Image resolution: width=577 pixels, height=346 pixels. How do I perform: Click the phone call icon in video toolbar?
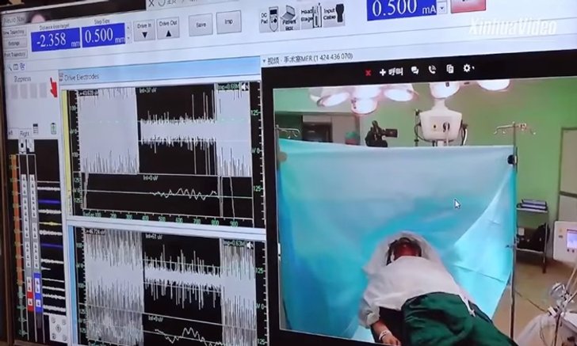click(432, 70)
